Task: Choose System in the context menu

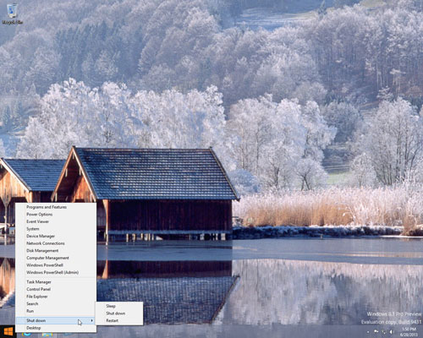Action: coord(56,229)
